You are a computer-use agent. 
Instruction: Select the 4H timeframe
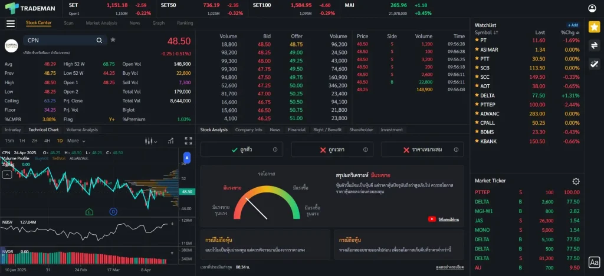tap(47, 141)
